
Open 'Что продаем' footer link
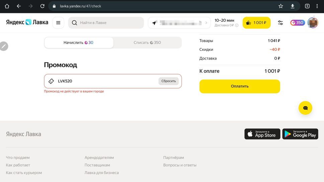point(18,158)
